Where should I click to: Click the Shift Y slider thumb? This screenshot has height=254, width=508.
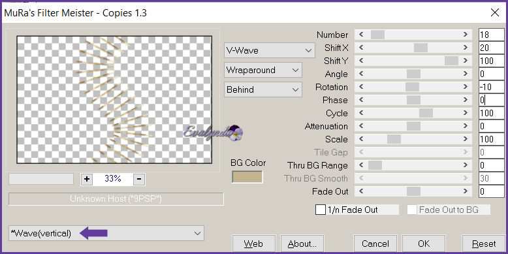[451, 61]
